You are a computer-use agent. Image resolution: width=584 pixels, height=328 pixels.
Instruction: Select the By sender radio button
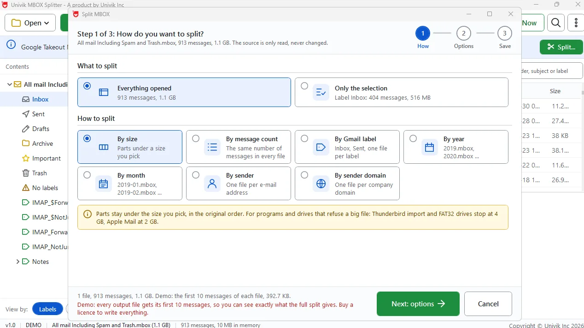click(196, 175)
